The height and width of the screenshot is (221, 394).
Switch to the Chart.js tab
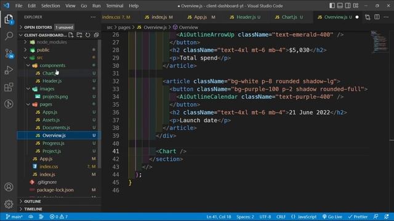[289, 17]
